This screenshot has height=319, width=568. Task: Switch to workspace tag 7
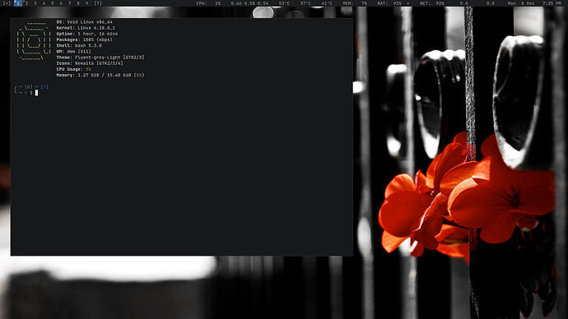point(69,3)
